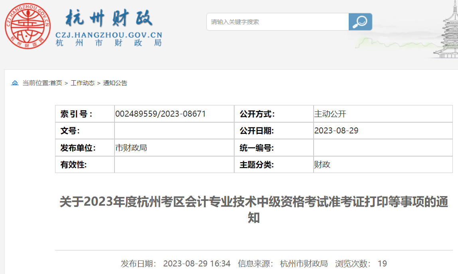The image size is (458, 274).
Task: Click the home icon in the breadcrumb
Action: click(15, 83)
